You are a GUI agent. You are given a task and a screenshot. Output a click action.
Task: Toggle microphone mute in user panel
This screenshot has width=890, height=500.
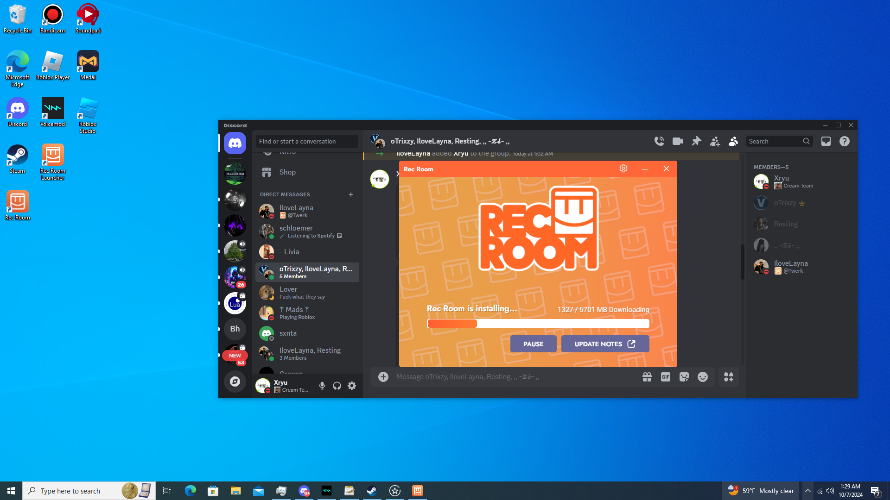point(322,386)
